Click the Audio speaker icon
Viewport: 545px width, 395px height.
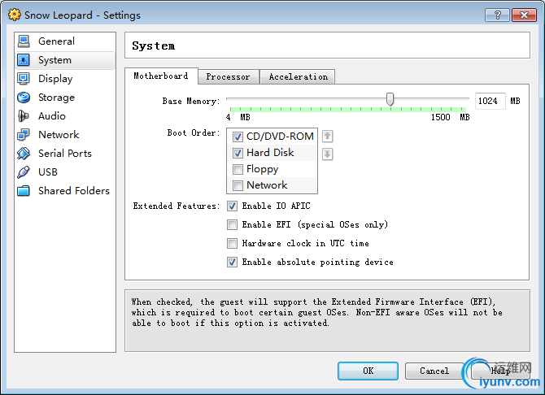coord(24,116)
